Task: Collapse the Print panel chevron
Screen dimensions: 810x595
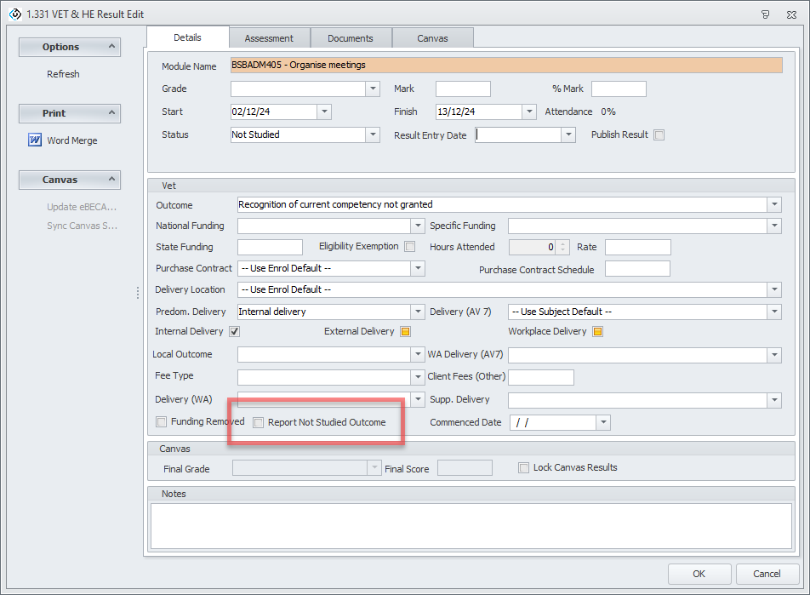Action: point(110,113)
